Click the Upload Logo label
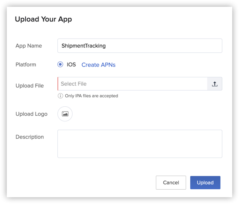 tap(31, 114)
